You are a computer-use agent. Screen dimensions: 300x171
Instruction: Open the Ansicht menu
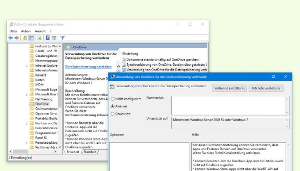40,31
